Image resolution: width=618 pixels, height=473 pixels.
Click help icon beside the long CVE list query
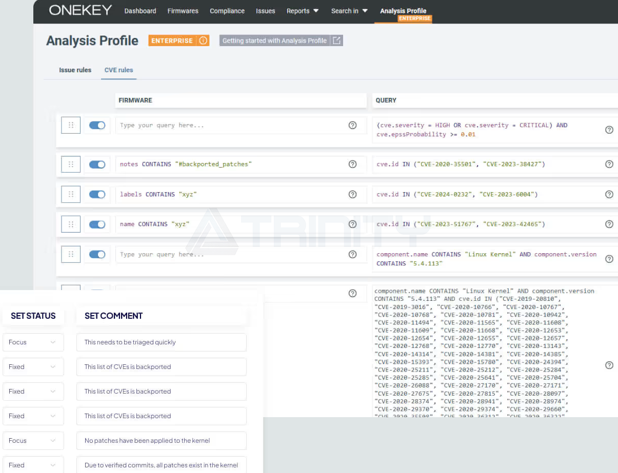[x=609, y=365]
